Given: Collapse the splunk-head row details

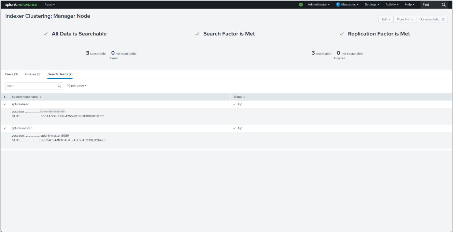Looking at the screenshot, I should click(5, 104).
